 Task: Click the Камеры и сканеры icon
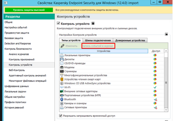tap(62, 103)
